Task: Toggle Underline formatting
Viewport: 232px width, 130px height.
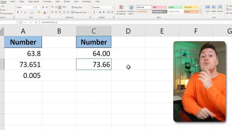Action: (x=25, y=12)
